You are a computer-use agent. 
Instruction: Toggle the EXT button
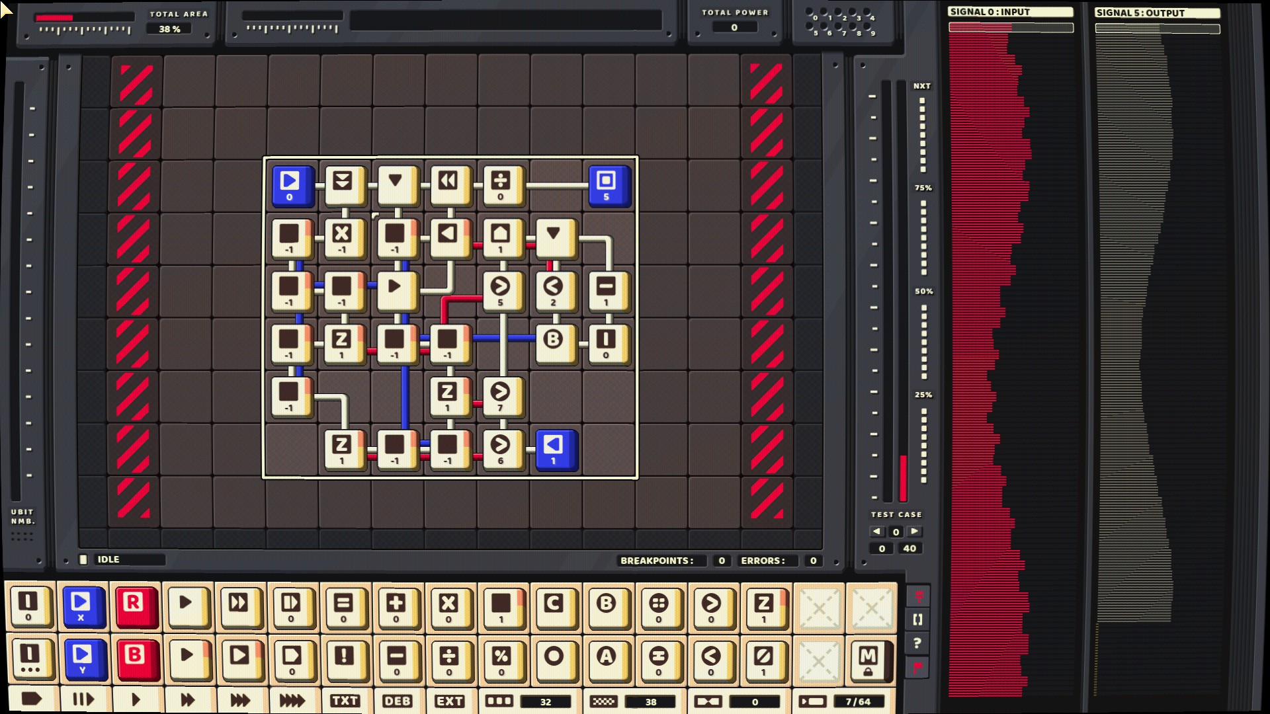(x=450, y=701)
